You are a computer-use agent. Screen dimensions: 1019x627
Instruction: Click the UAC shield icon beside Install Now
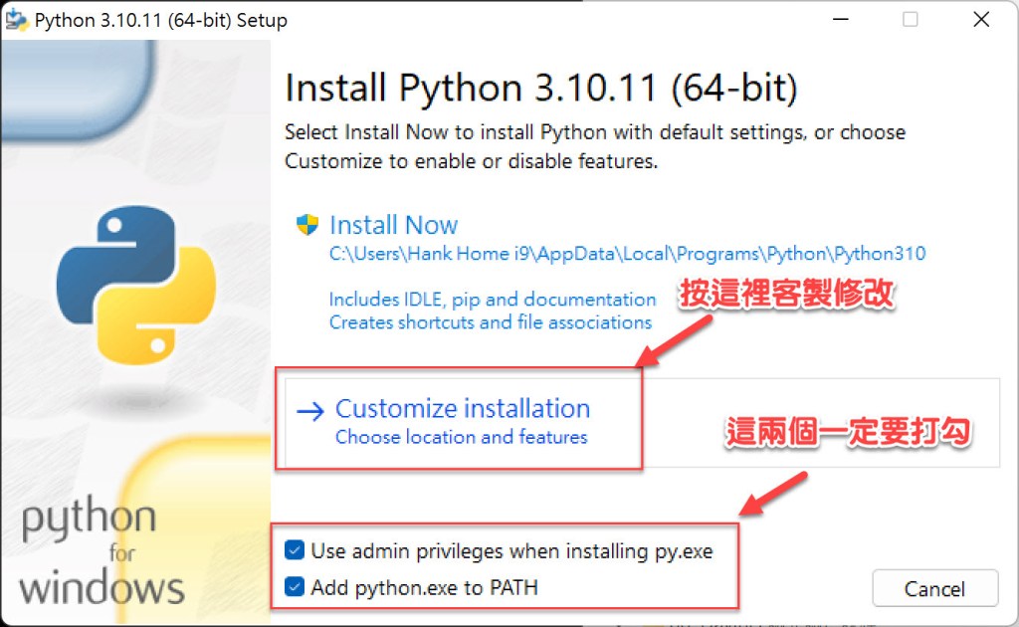306,225
